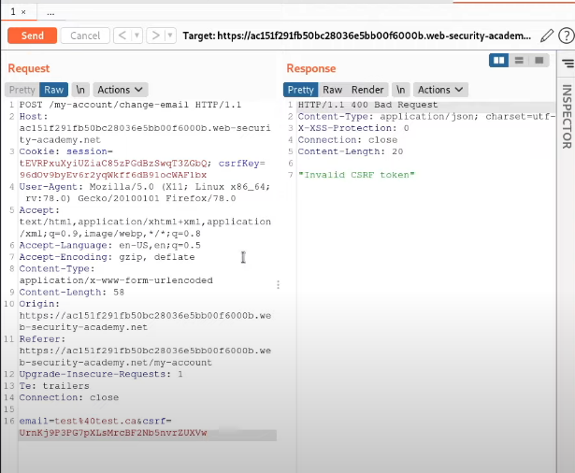The image size is (575, 473).
Task: Go to previous request with back arrow
Action: click(x=122, y=36)
